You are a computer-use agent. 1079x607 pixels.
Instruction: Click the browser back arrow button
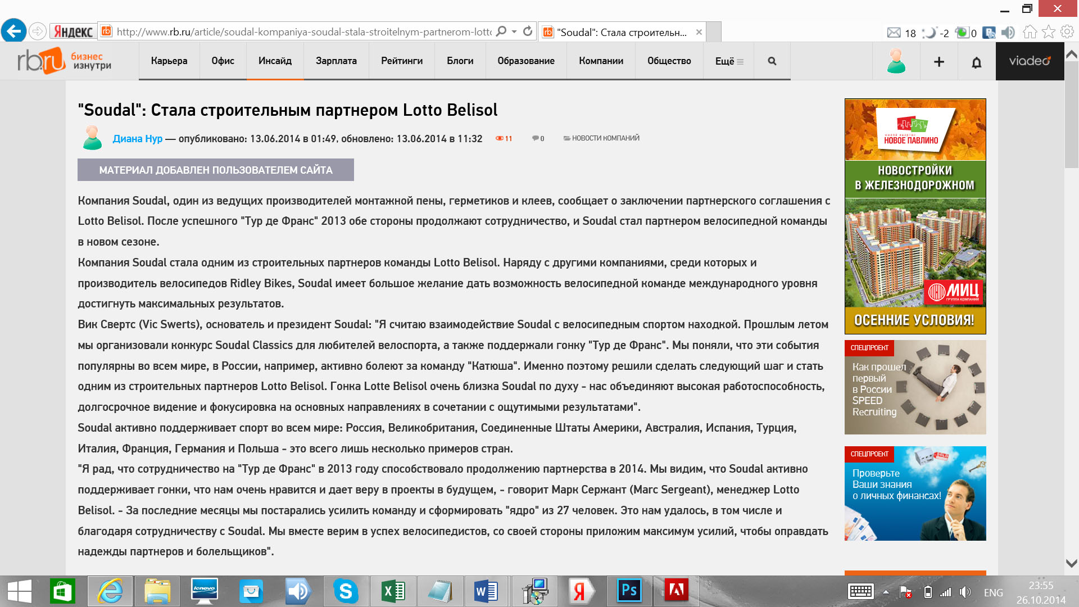click(13, 31)
